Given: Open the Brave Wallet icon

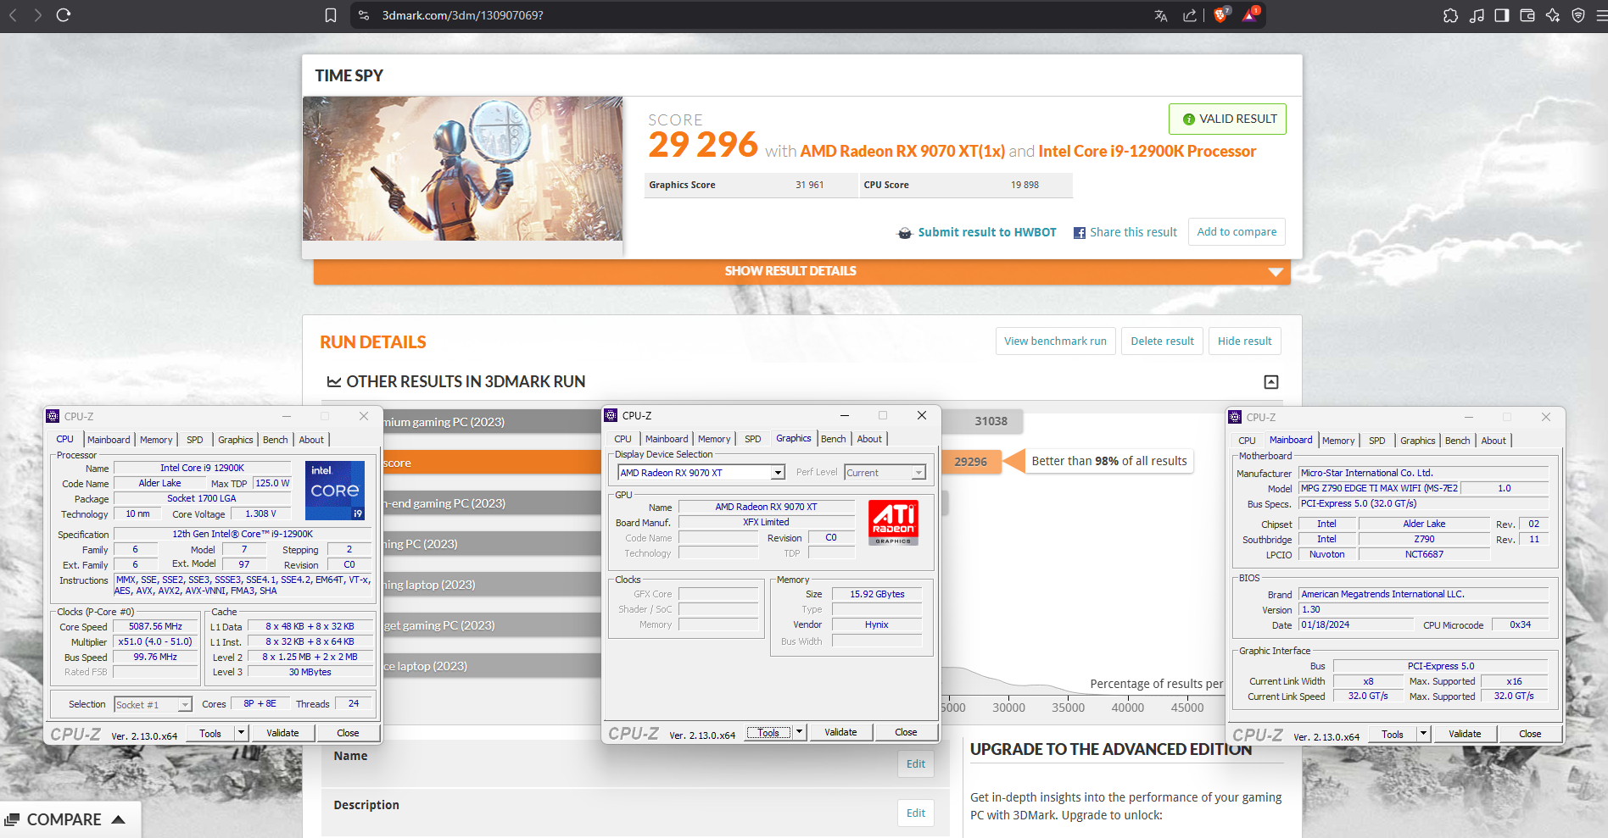Looking at the screenshot, I should (1527, 15).
